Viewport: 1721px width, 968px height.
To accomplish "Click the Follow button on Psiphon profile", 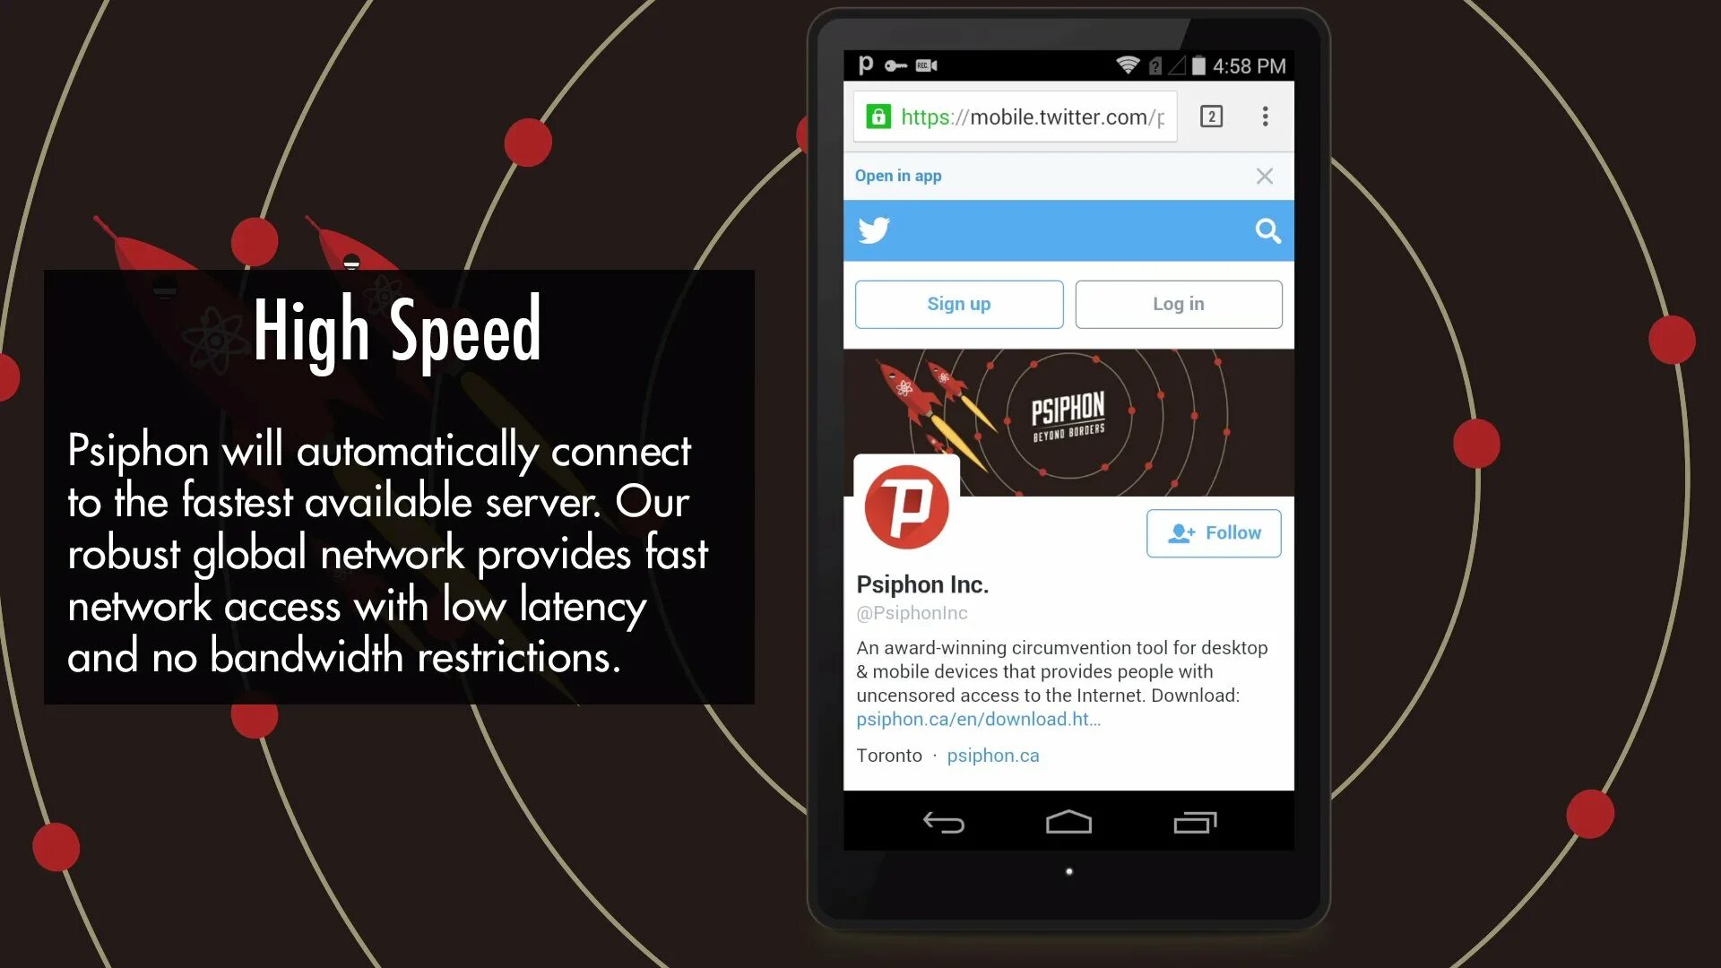I will tap(1214, 532).
